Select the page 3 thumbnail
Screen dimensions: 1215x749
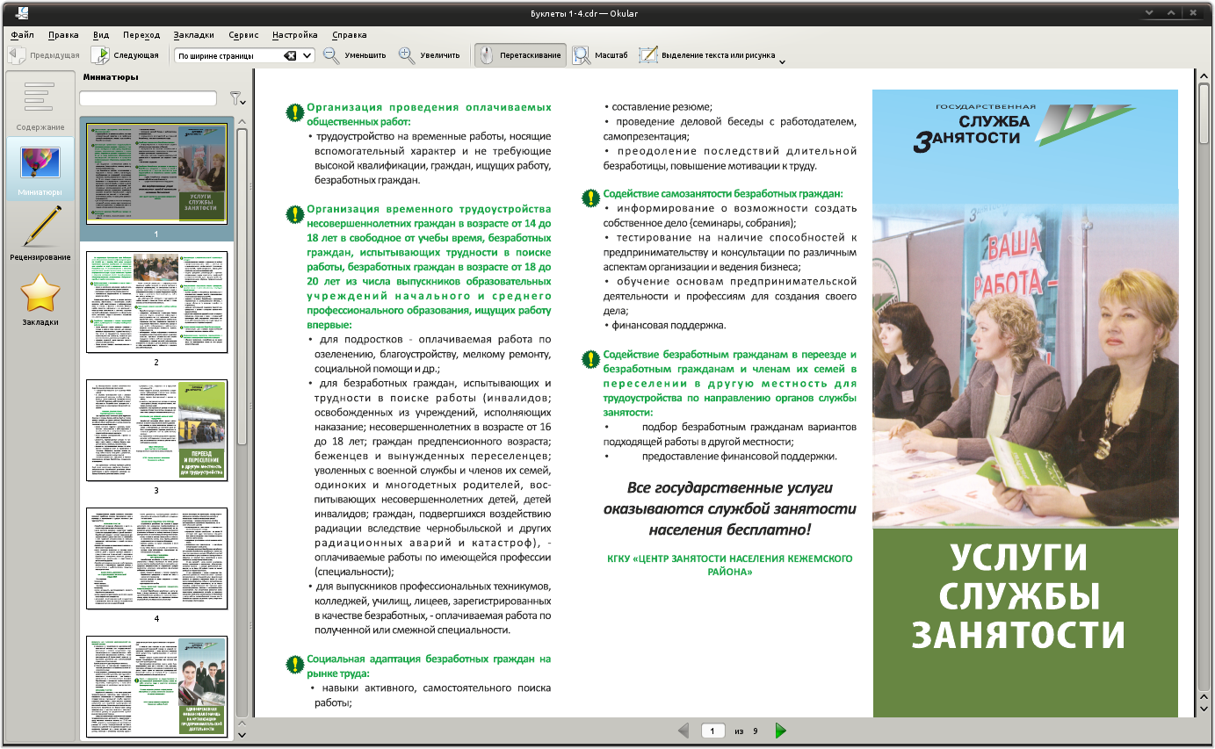[156, 430]
